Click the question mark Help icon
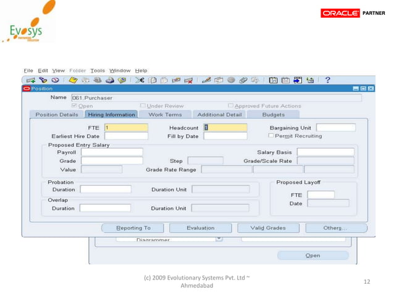394x295 pixels. coord(327,80)
